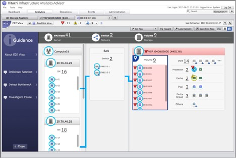
Task: Switch to the Operations tab
Action: point(66,12)
